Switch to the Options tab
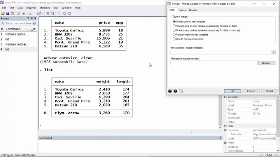Image resolution: width=280 pixels, height=157 pixels. click(x=182, y=10)
